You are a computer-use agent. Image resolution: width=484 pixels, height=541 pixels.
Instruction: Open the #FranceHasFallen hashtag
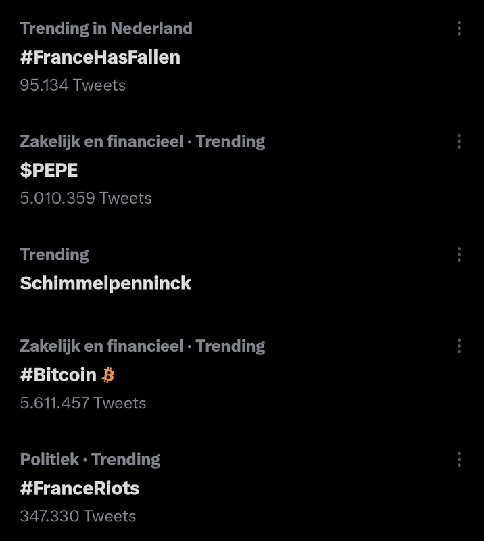click(100, 57)
